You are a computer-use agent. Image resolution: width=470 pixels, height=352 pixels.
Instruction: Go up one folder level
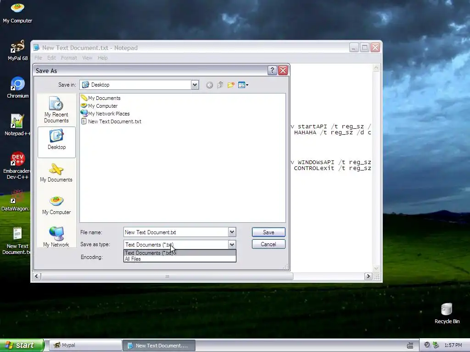click(220, 85)
